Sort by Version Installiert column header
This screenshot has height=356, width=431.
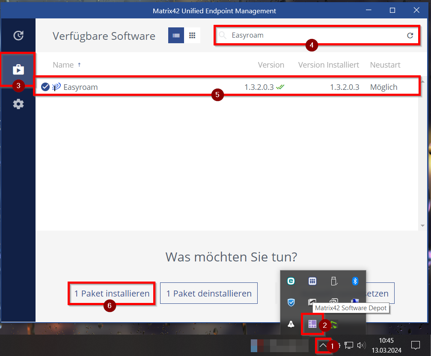tap(328, 65)
